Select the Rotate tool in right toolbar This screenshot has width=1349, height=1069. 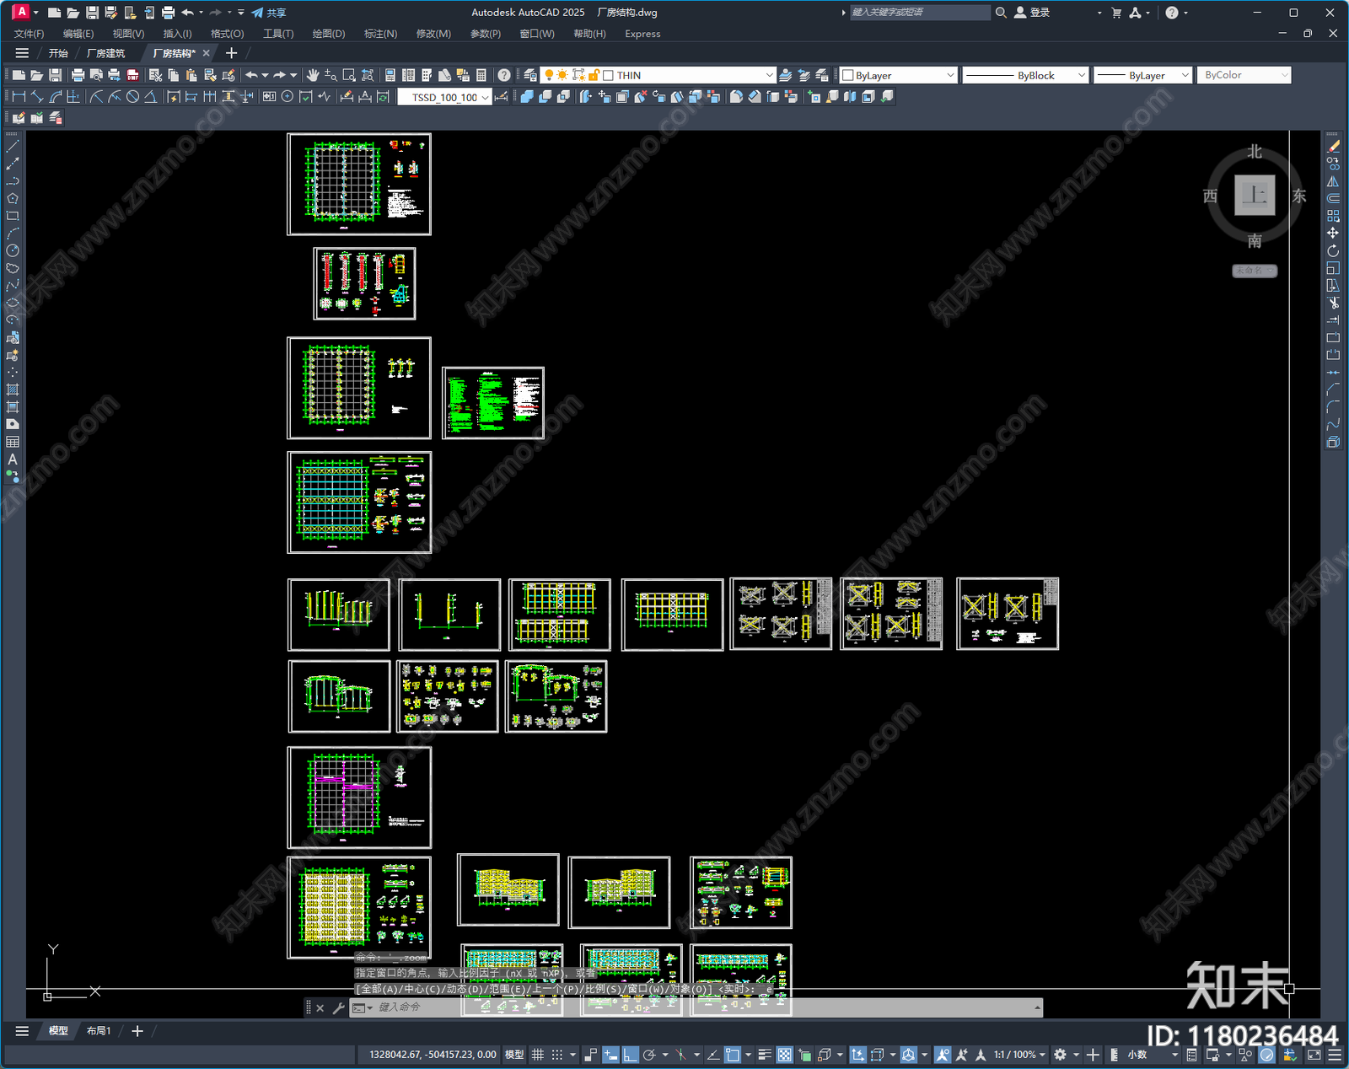(x=1333, y=250)
